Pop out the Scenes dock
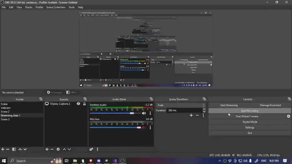The height and width of the screenshot is (164, 292). 41,99
